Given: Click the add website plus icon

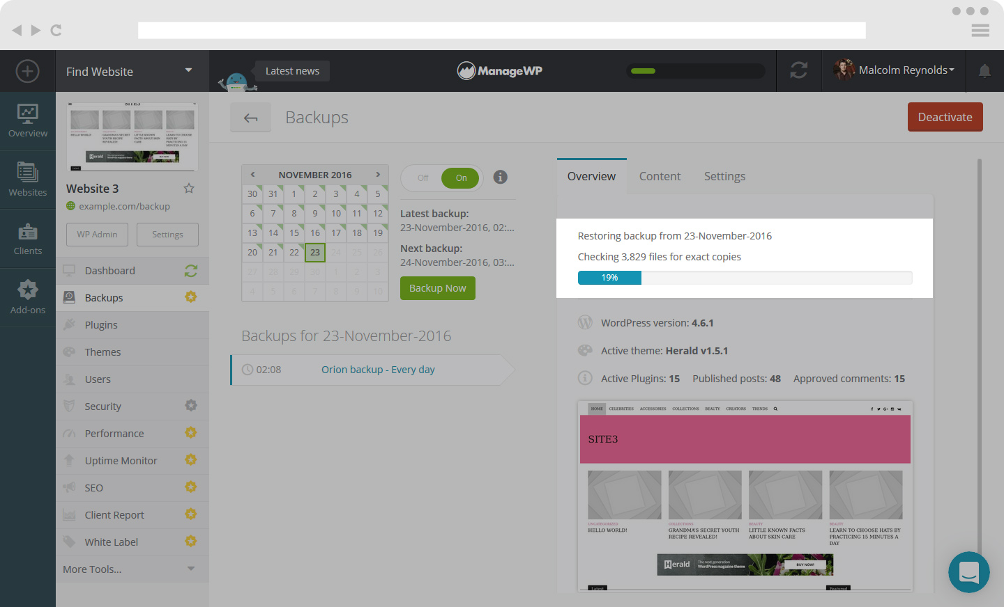Looking at the screenshot, I should [27, 71].
